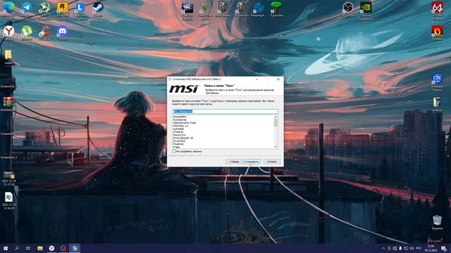Open uTorrent desktop shortcut
451x253 pixels.
[x=27, y=32]
